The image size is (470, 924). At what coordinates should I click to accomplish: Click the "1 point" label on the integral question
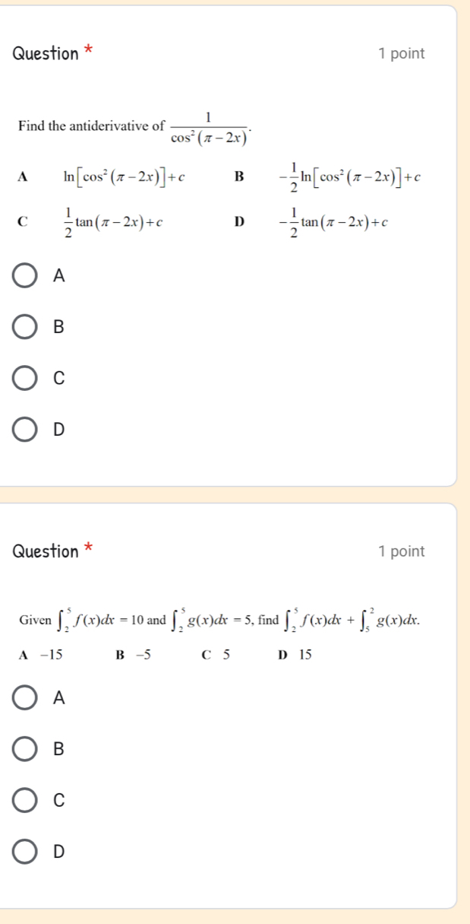(x=401, y=551)
